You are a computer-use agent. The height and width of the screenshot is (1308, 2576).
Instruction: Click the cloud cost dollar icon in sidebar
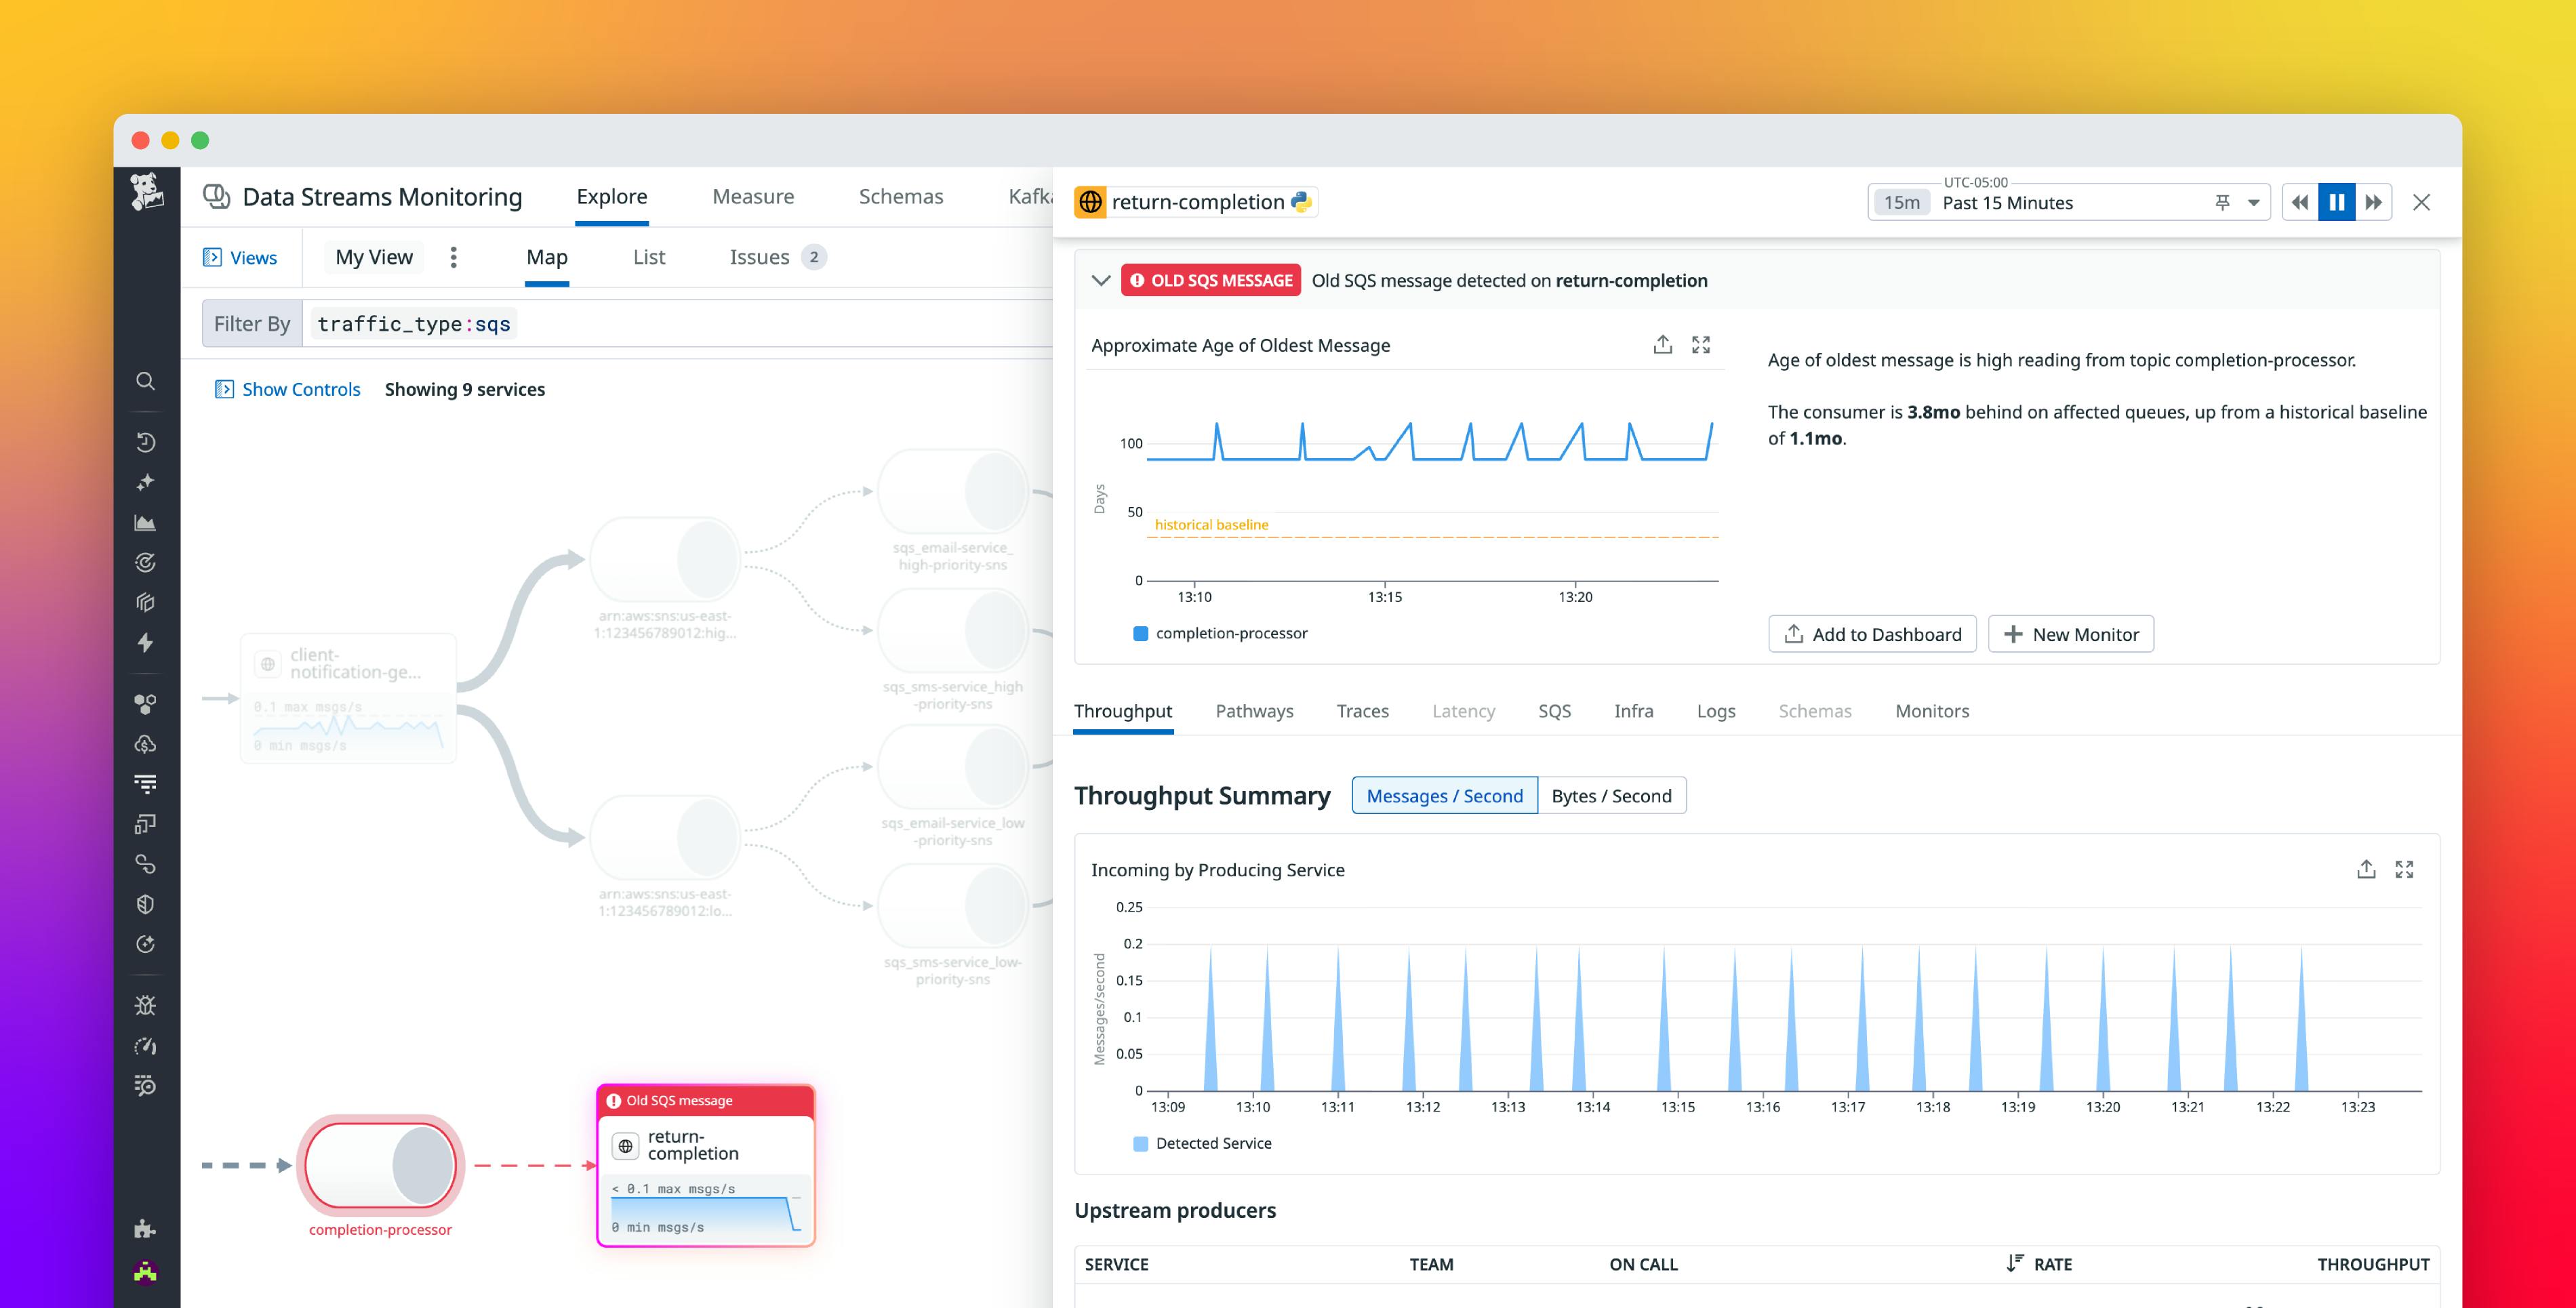tap(146, 743)
